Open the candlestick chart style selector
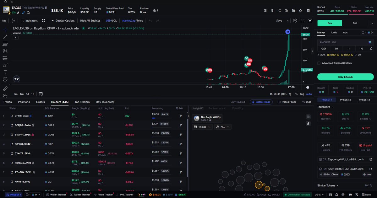The image size is (377, 198). tap(13, 21)
